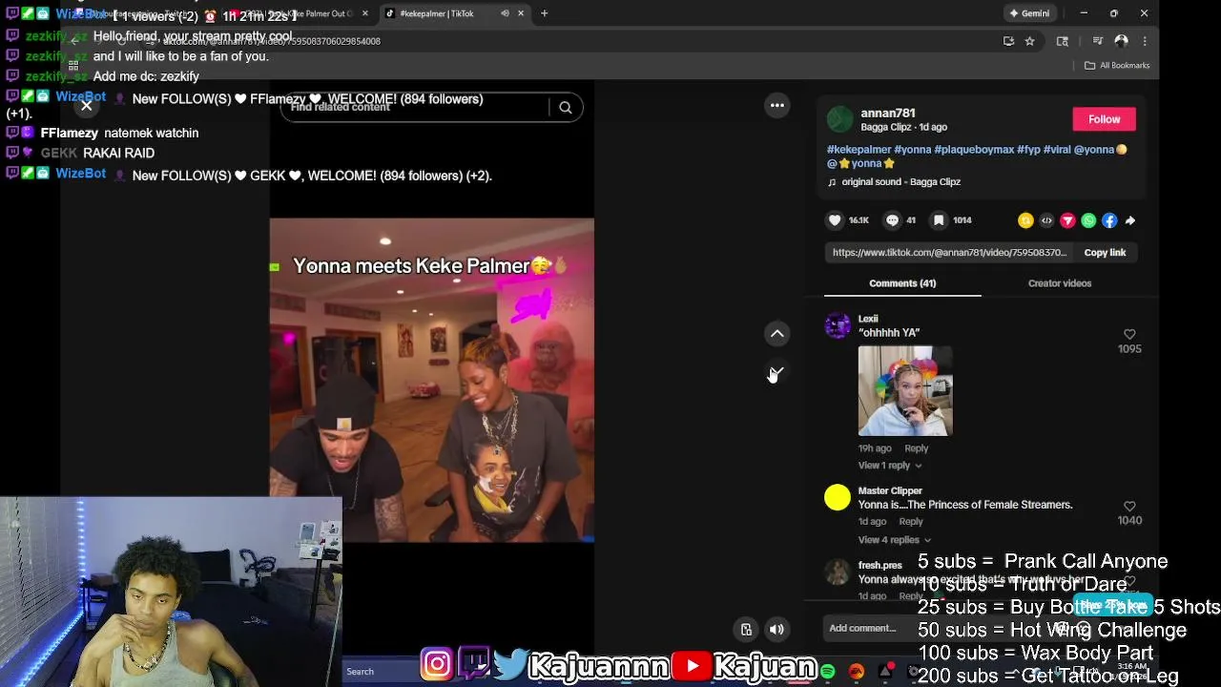Follow annan781
The height and width of the screenshot is (687, 1221).
[x=1104, y=119]
